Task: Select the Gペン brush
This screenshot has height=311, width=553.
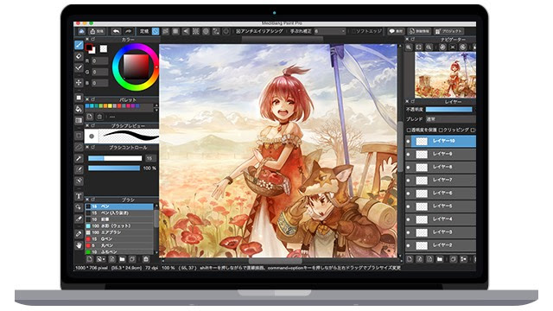Action: pyautogui.click(x=119, y=239)
